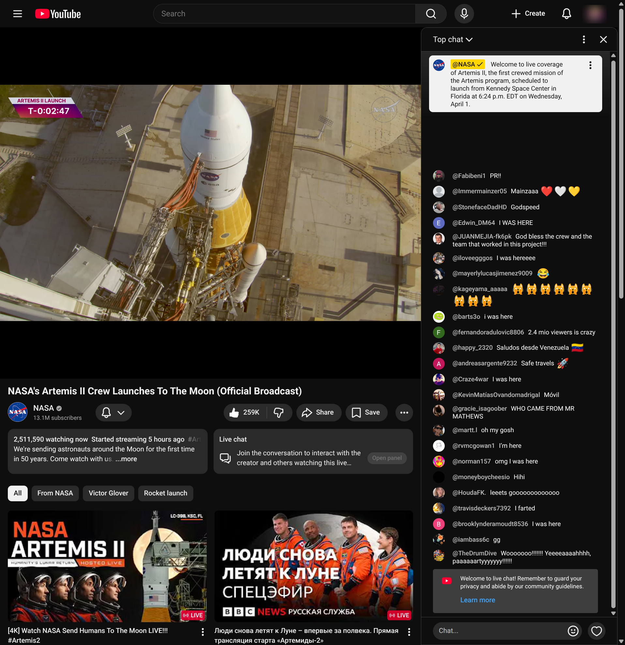Expand the Top chat mode dropdown
This screenshot has width=625, height=645.
click(x=453, y=39)
